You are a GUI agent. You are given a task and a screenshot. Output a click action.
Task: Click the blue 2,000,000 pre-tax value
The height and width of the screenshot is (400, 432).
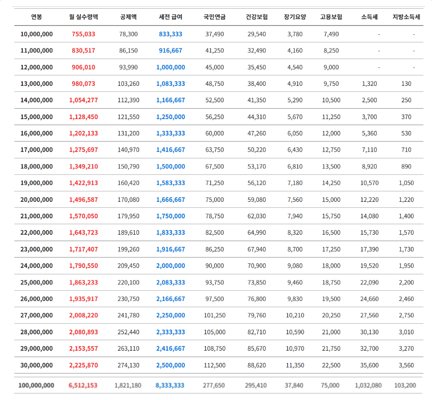tap(170, 266)
